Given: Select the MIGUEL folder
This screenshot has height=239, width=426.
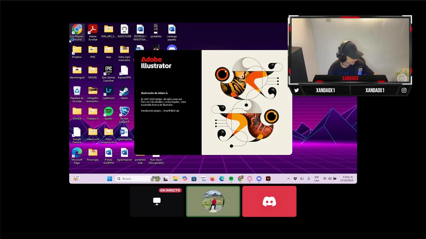Looking at the screenshot, I should pyautogui.click(x=93, y=73).
